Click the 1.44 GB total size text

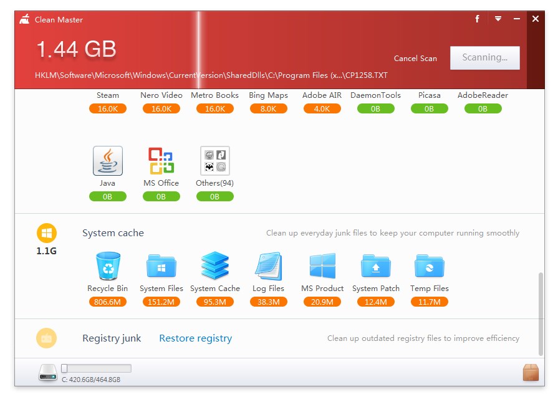(x=77, y=49)
